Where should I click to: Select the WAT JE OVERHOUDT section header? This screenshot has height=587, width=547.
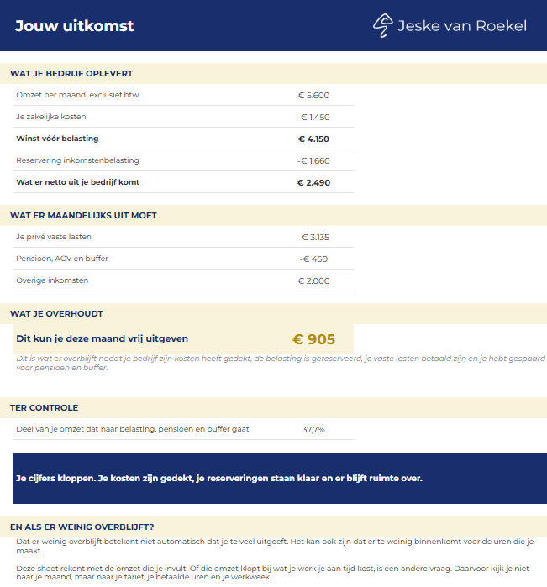56,314
